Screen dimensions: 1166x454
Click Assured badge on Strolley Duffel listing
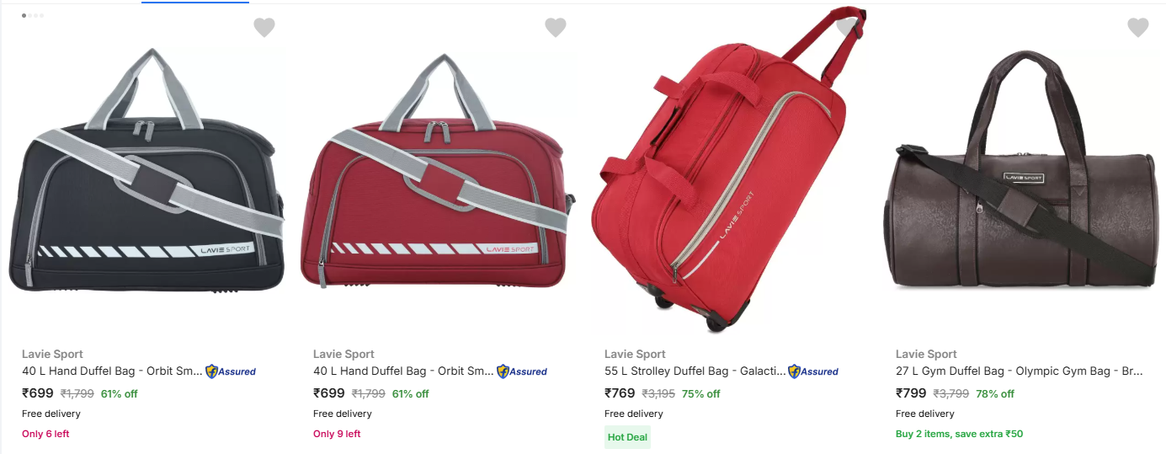coord(813,371)
